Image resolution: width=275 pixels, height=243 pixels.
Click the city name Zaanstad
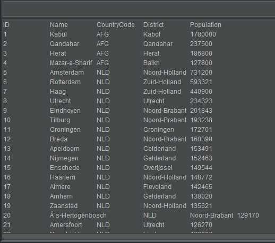pos(64,206)
